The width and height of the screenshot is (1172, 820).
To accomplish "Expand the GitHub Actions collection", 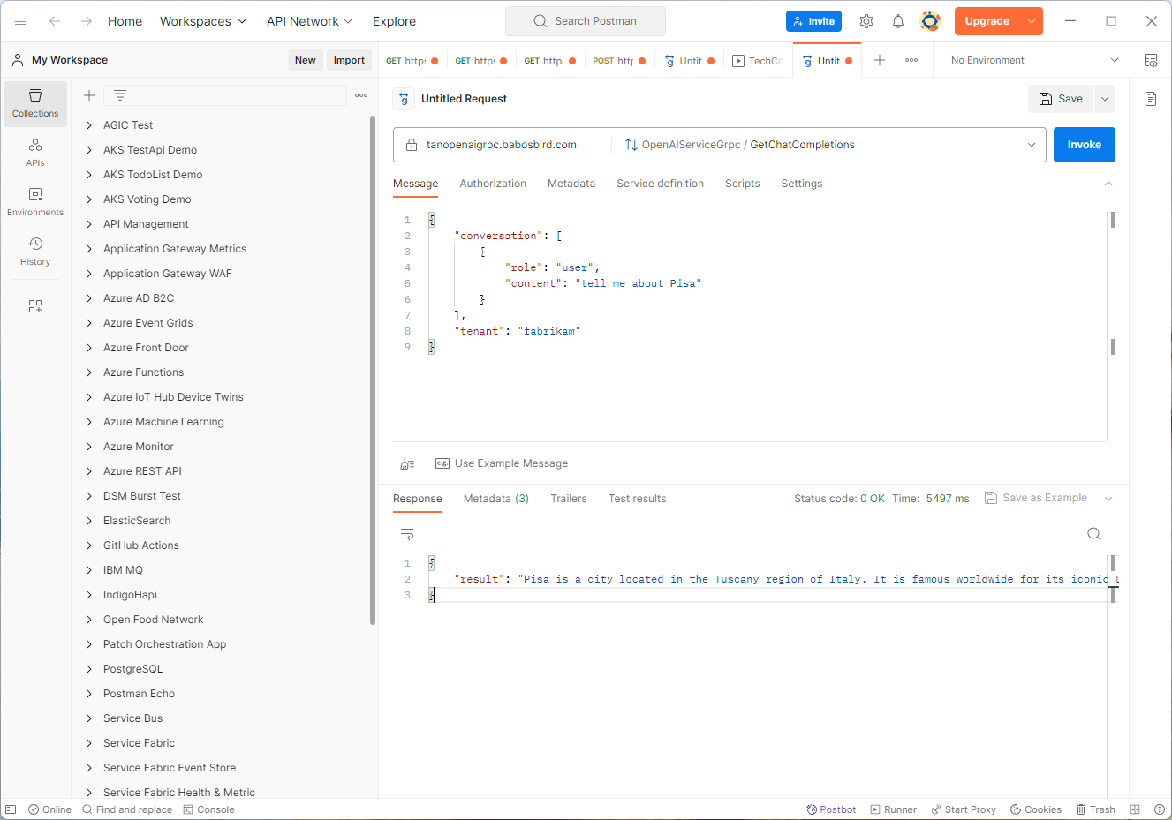I will (89, 545).
